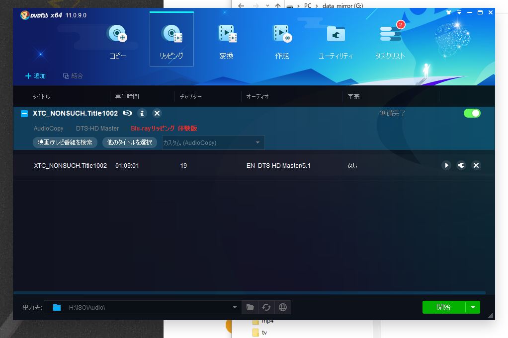Image resolution: width=508 pixels, height=338 pixels.
Task: Click the Blu-ray disc icon beside source title
Action: click(127, 113)
